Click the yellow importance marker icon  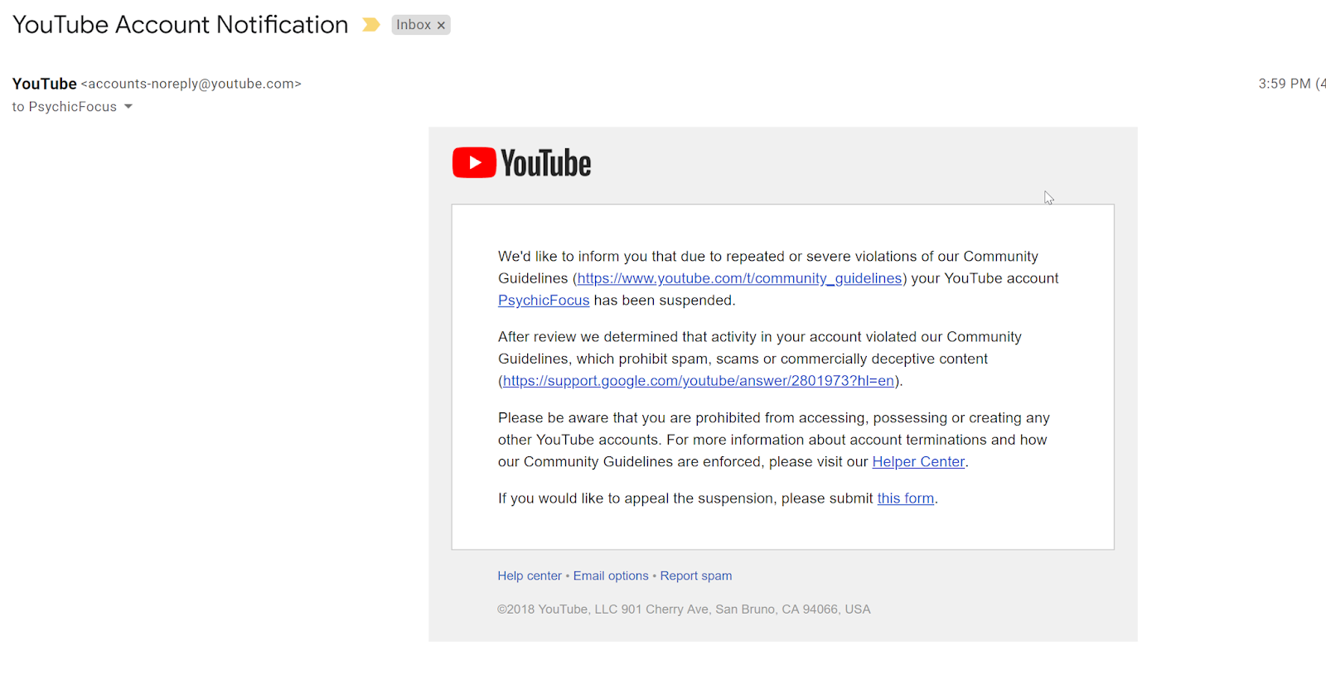tap(371, 25)
